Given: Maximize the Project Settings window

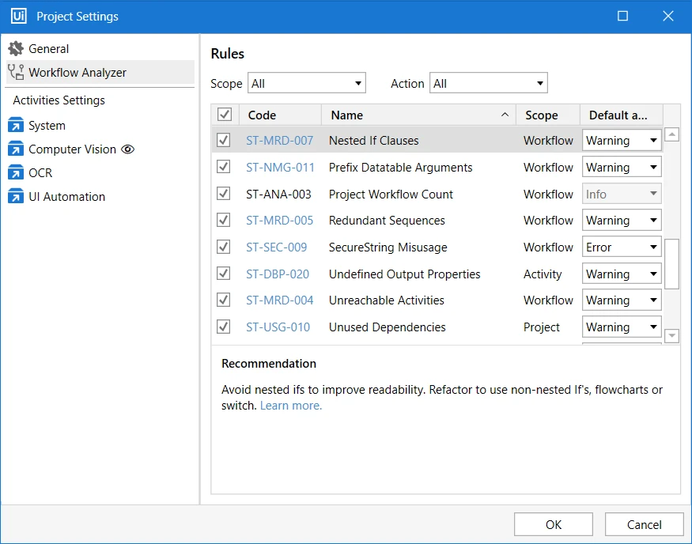Looking at the screenshot, I should click(622, 17).
